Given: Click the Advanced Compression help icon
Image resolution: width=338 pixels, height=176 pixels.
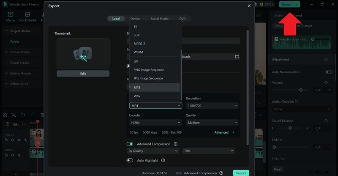Looking at the screenshot, I should pos(175,144).
